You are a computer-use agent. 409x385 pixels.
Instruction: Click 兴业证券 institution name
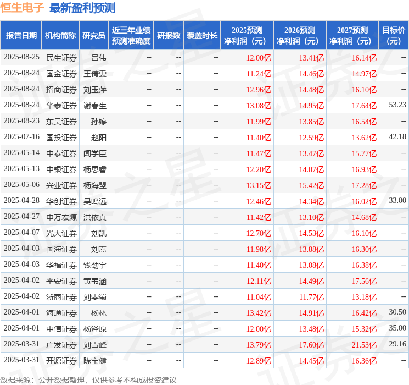click(61, 185)
